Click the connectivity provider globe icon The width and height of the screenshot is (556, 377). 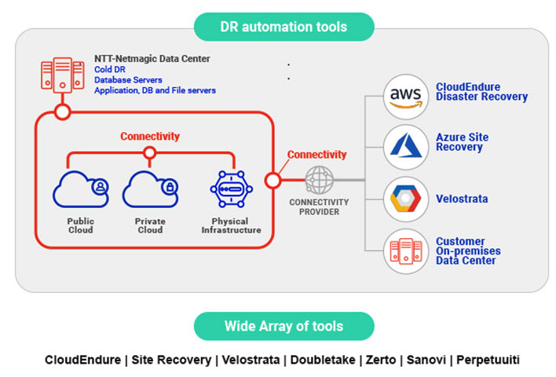319,180
